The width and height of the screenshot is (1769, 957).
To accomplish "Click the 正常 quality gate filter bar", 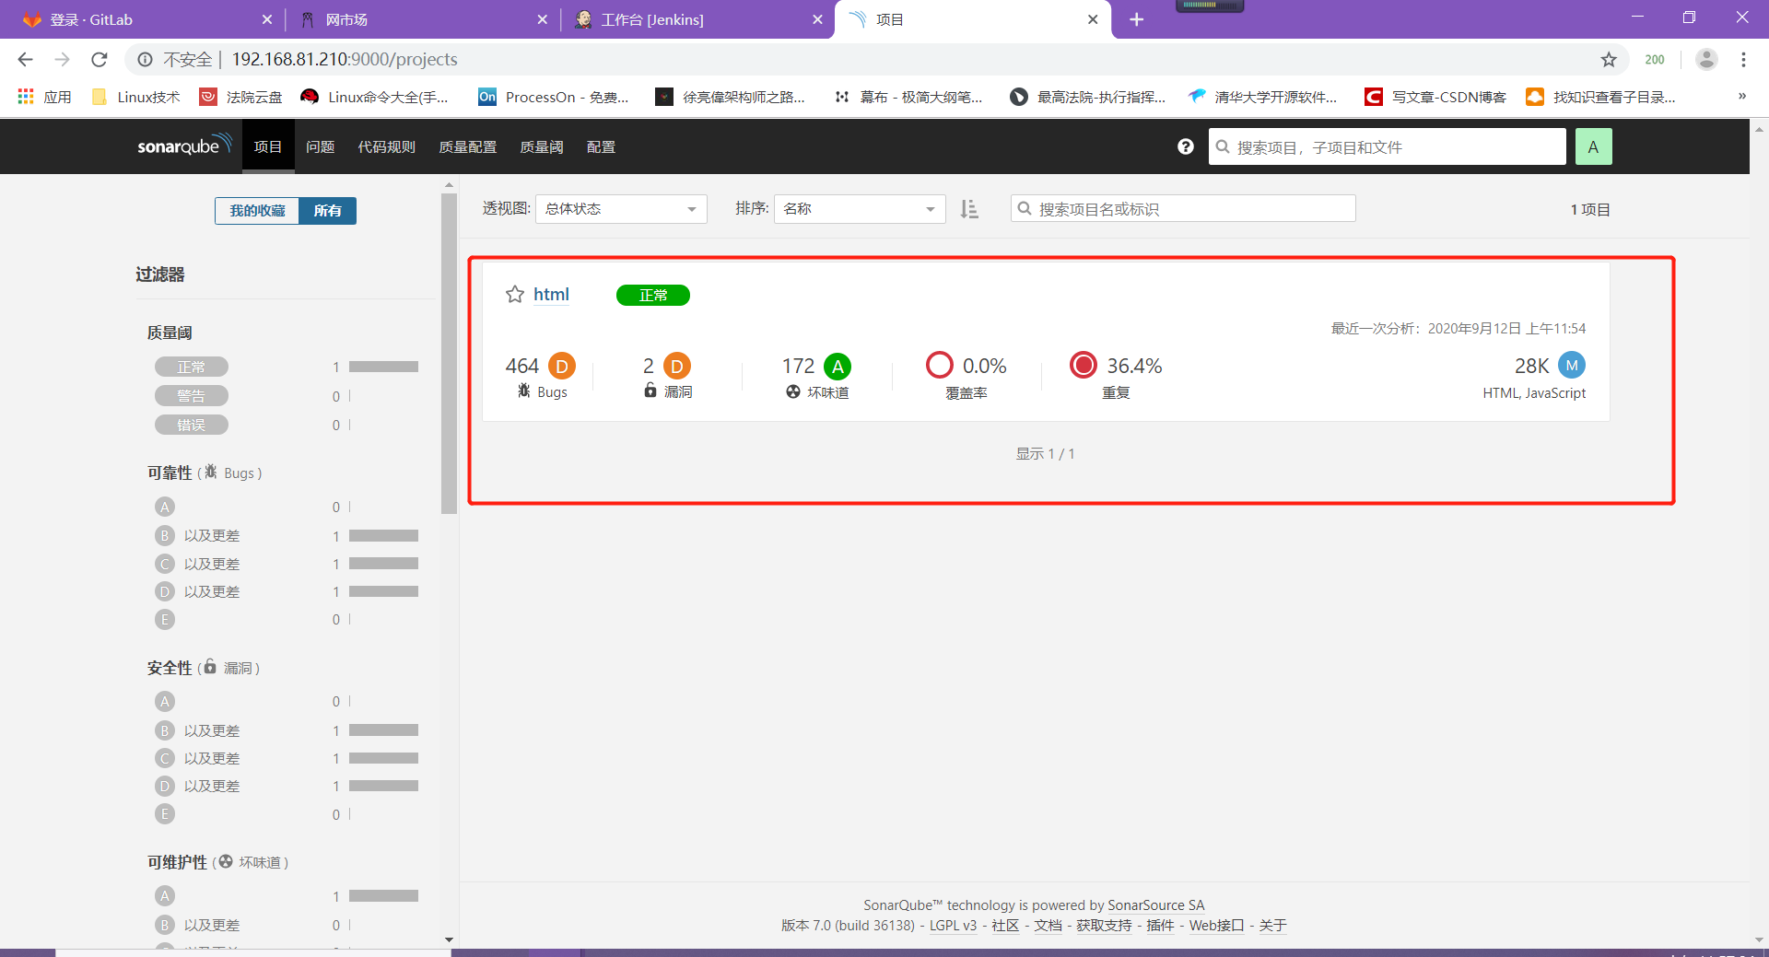I will click(x=383, y=367).
